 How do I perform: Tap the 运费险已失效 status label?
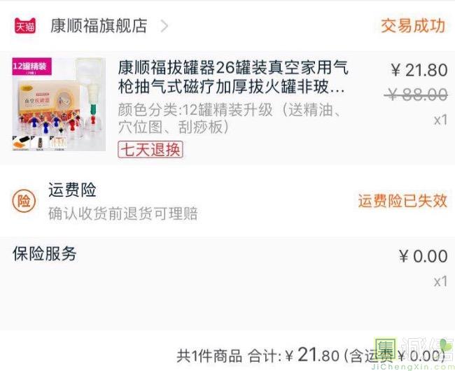[402, 201]
